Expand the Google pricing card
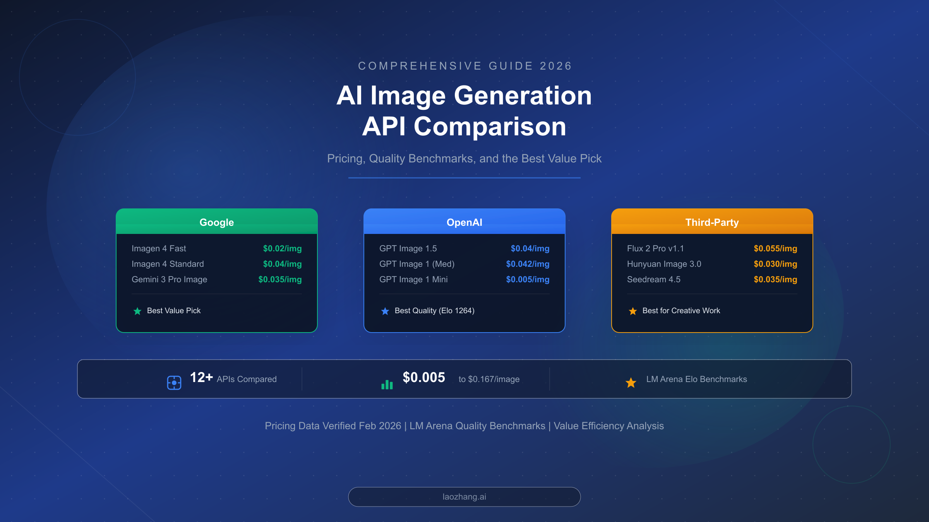The width and height of the screenshot is (929, 522). pos(216,271)
